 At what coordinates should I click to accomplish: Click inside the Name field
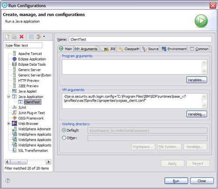(140, 39)
